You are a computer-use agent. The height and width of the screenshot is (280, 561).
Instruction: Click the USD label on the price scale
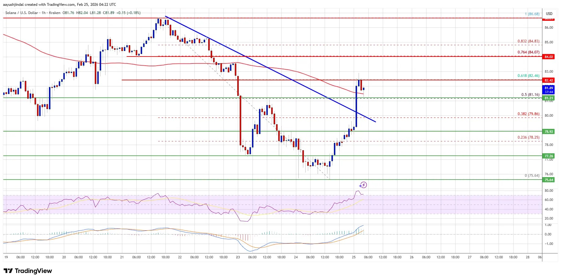pos(549,13)
